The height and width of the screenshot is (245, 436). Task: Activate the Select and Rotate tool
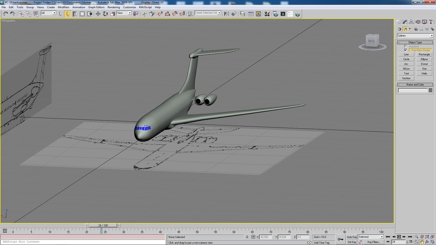[x=105, y=14]
